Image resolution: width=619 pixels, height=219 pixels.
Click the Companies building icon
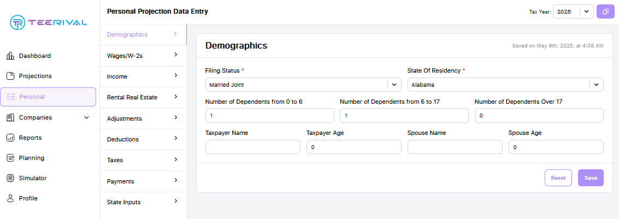11,117
